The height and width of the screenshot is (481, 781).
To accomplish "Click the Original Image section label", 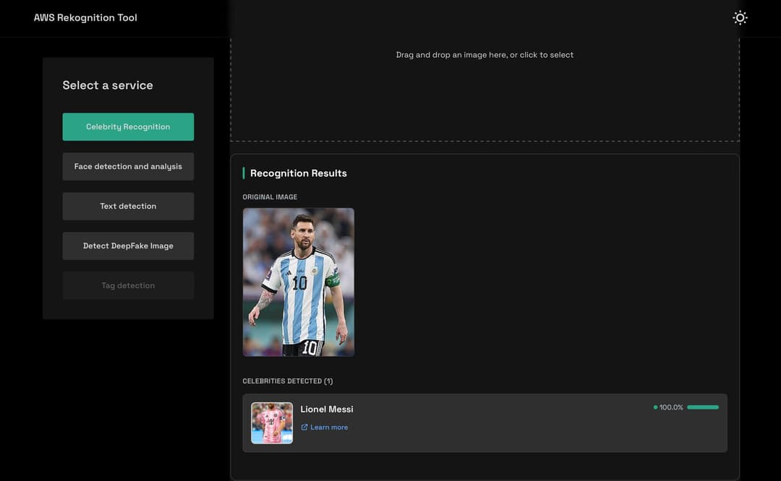I will 270,197.
